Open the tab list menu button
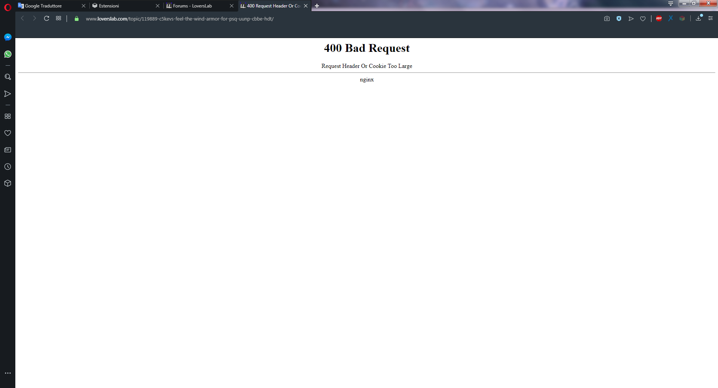 pos(671,4)
